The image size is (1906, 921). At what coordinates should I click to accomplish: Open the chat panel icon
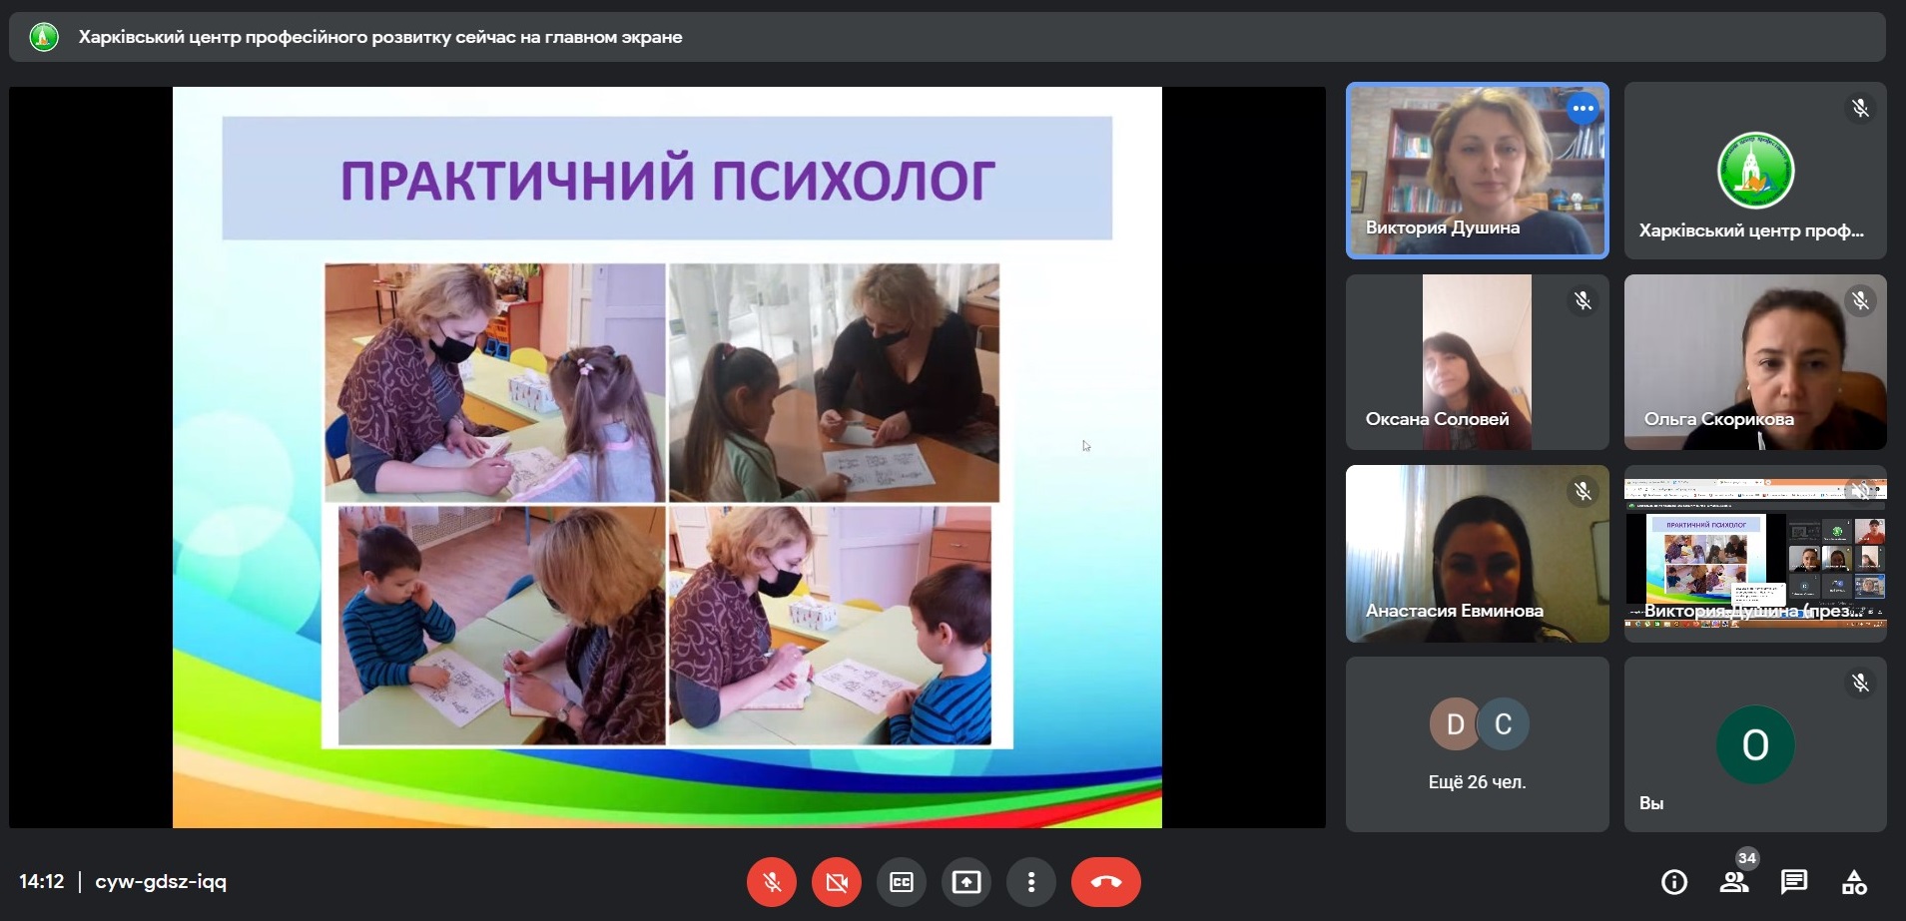(x=1794, y=882)
